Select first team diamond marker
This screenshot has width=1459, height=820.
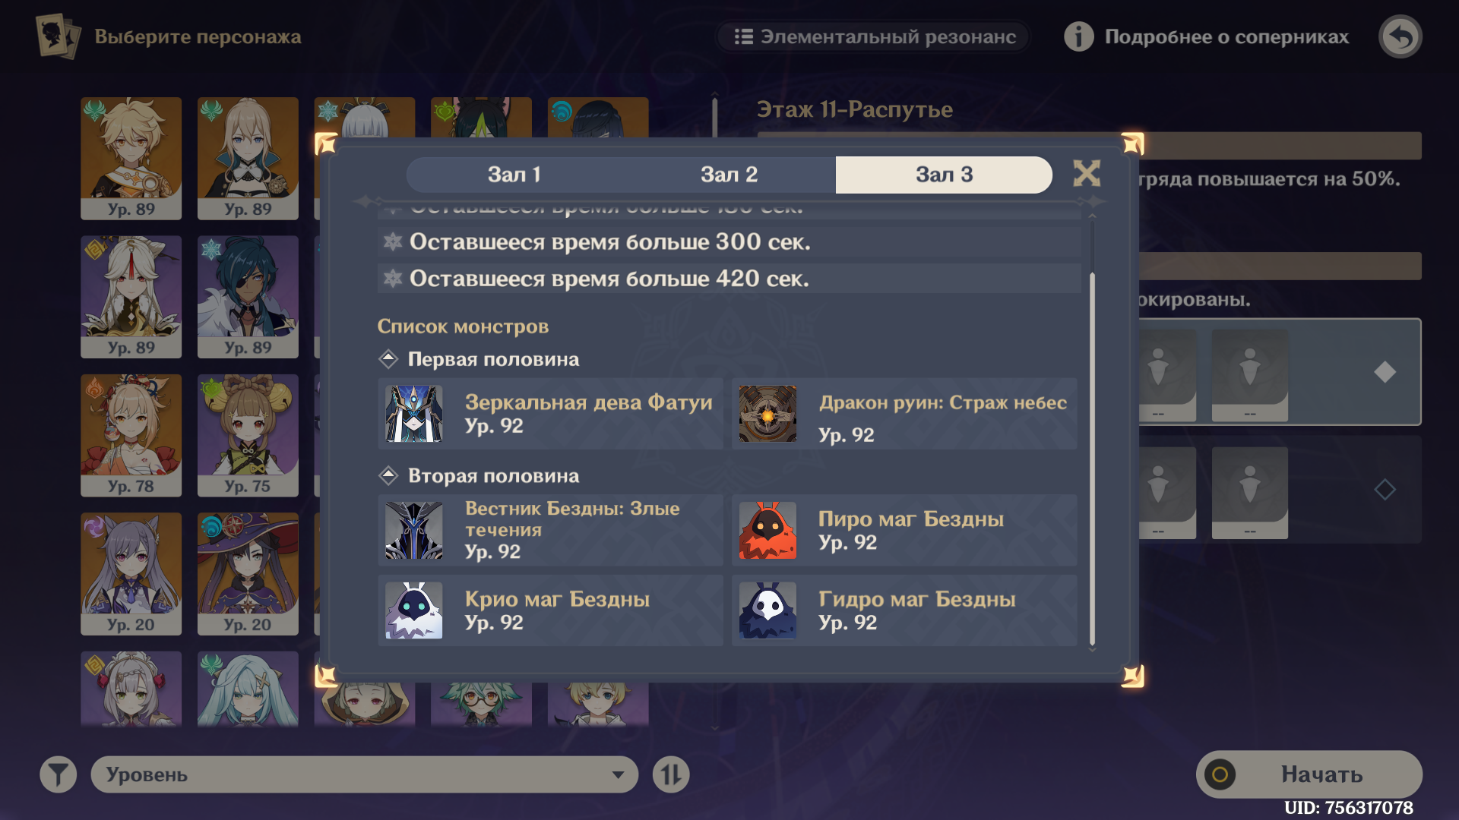(x=1385, y=372)
